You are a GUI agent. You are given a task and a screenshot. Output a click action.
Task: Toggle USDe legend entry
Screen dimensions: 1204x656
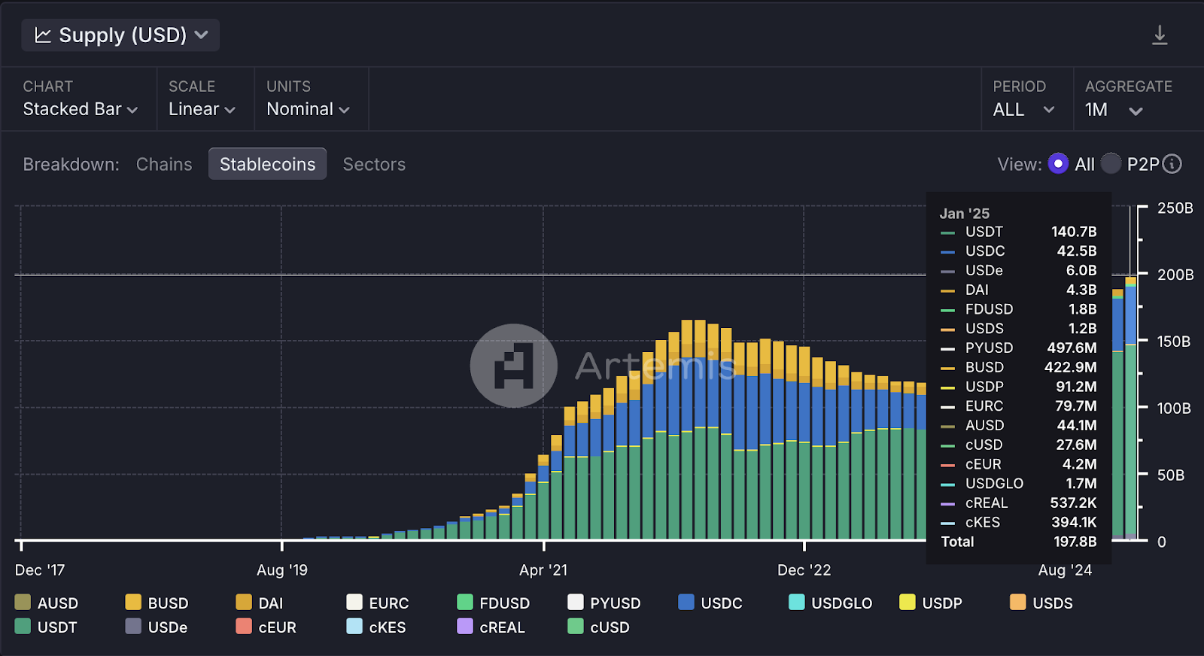157,627
